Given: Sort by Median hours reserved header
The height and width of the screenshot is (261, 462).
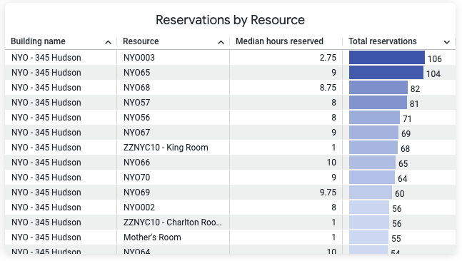Looking at the screenshot, I should pos(279,41).
